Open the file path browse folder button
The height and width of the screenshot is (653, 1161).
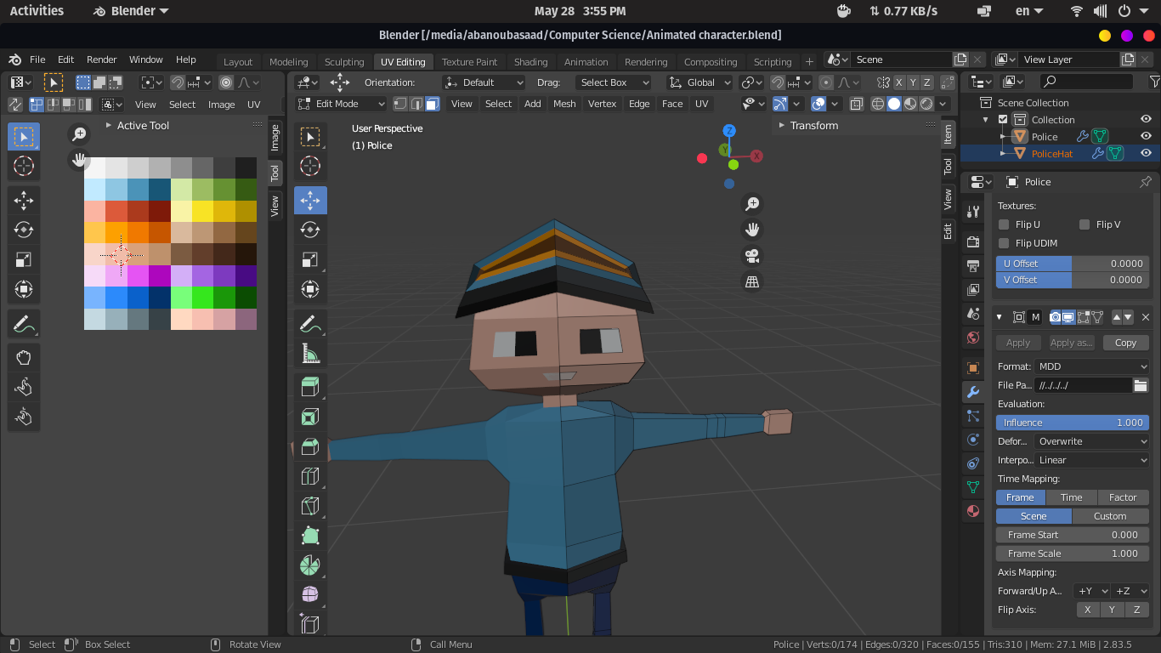point(1141,385)
